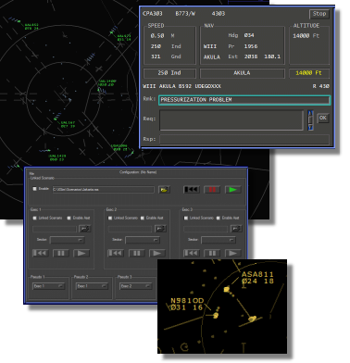The image size is (350, 363).
Task: Open the File menu in Configuration window
Action: tap(31, 174)
